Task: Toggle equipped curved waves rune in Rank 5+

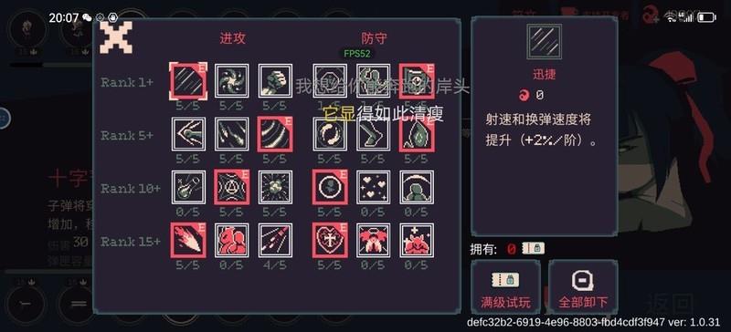Action: (x=275, y=134)
